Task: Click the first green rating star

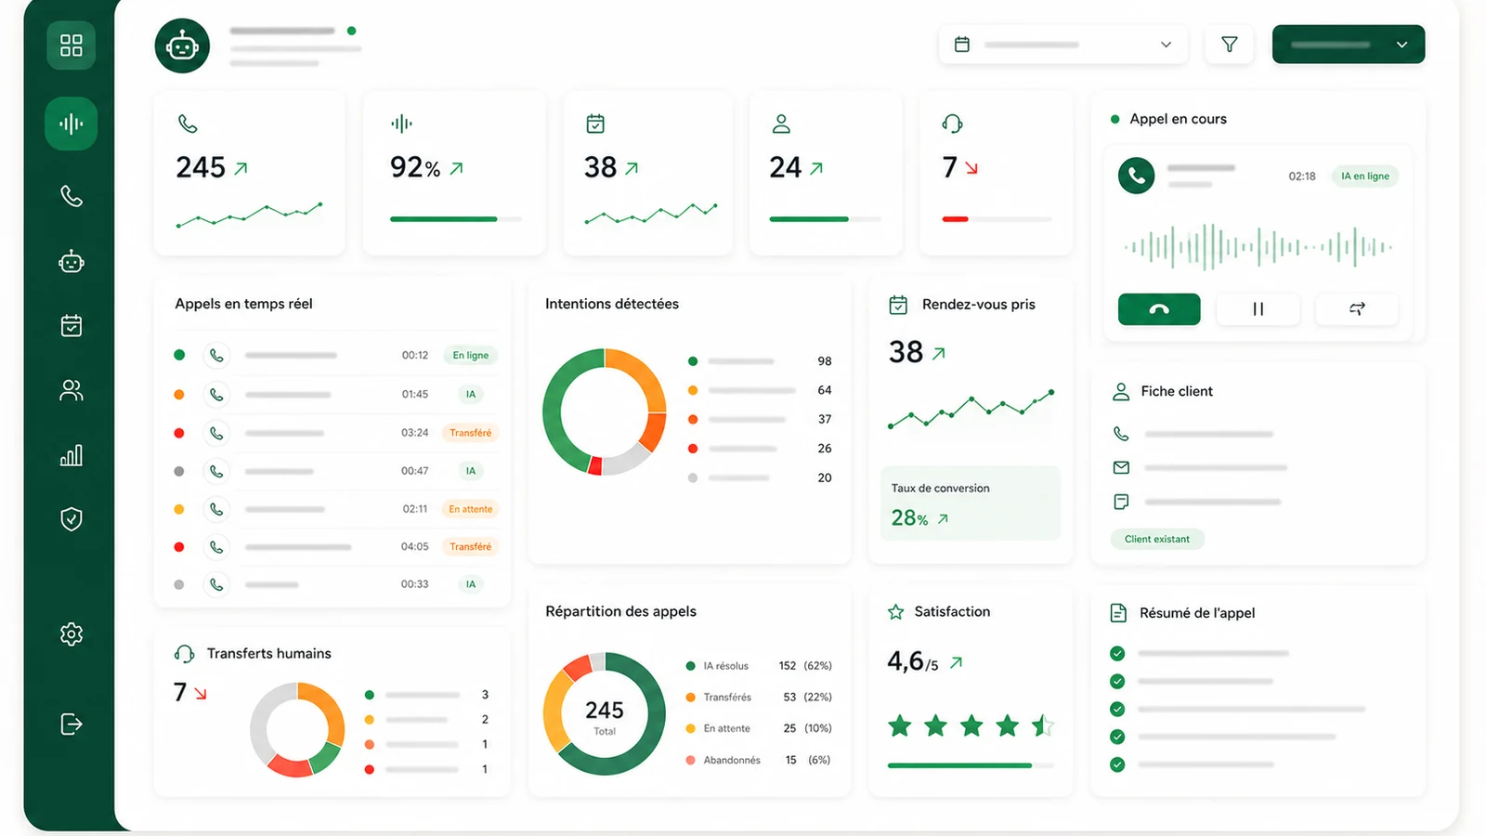Action: pos(900,725)
